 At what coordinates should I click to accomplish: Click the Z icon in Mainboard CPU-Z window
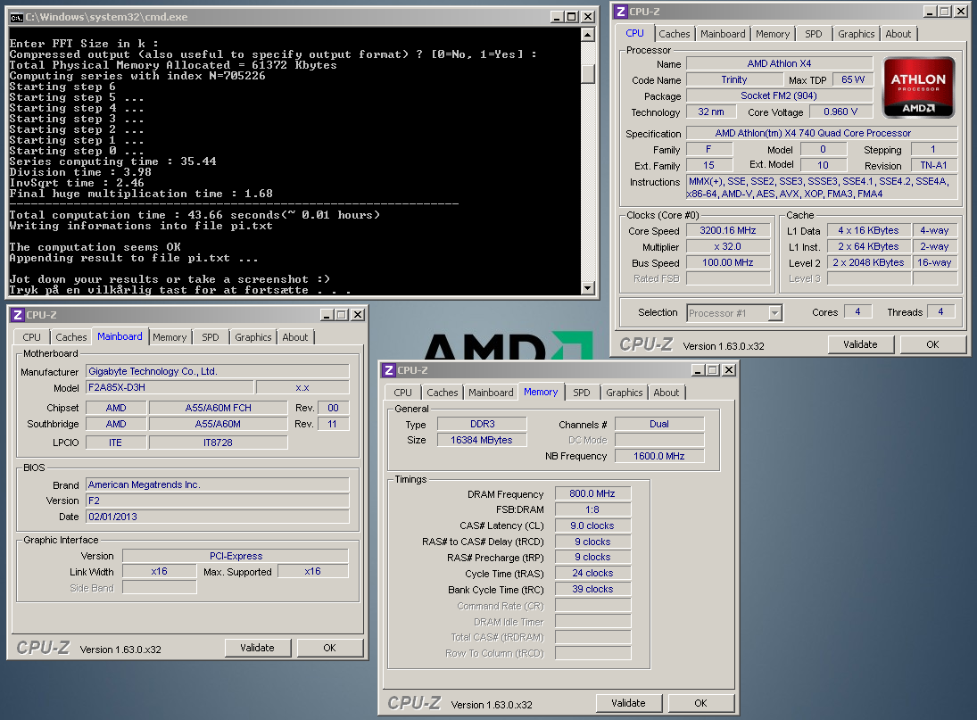18,315
